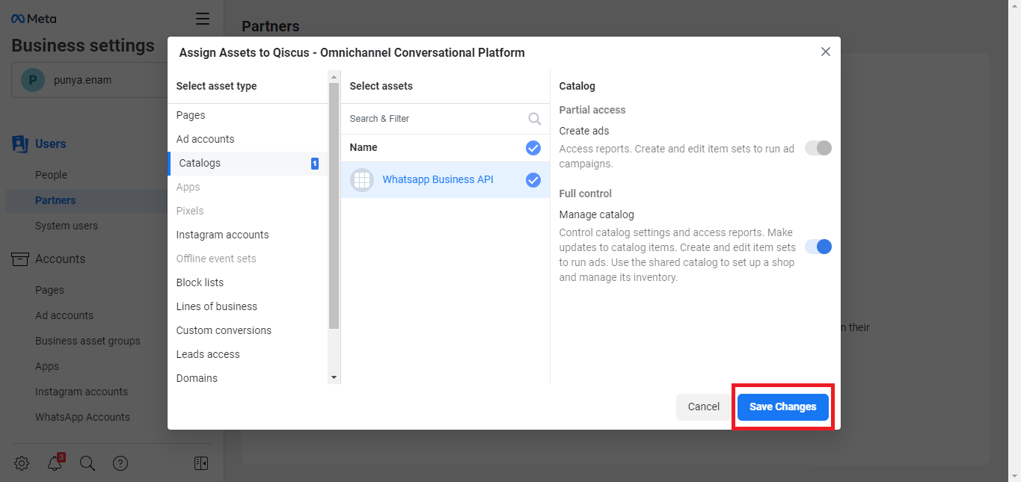Click the Users section heading

[50, 143]
